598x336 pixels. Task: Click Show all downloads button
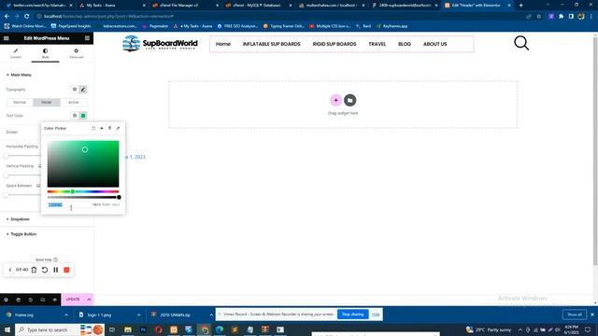pyautogui.click(x=575, y=315)
